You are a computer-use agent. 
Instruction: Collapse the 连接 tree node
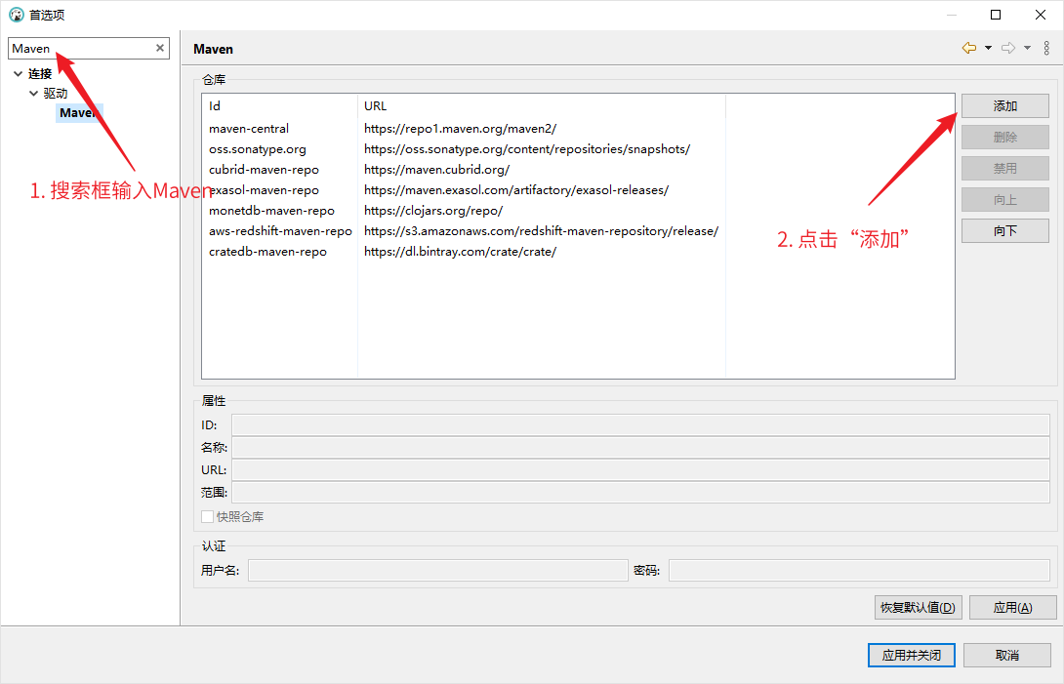pos(19,74)
